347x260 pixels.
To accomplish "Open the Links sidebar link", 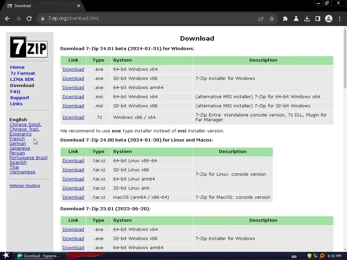I will [16, 104].
